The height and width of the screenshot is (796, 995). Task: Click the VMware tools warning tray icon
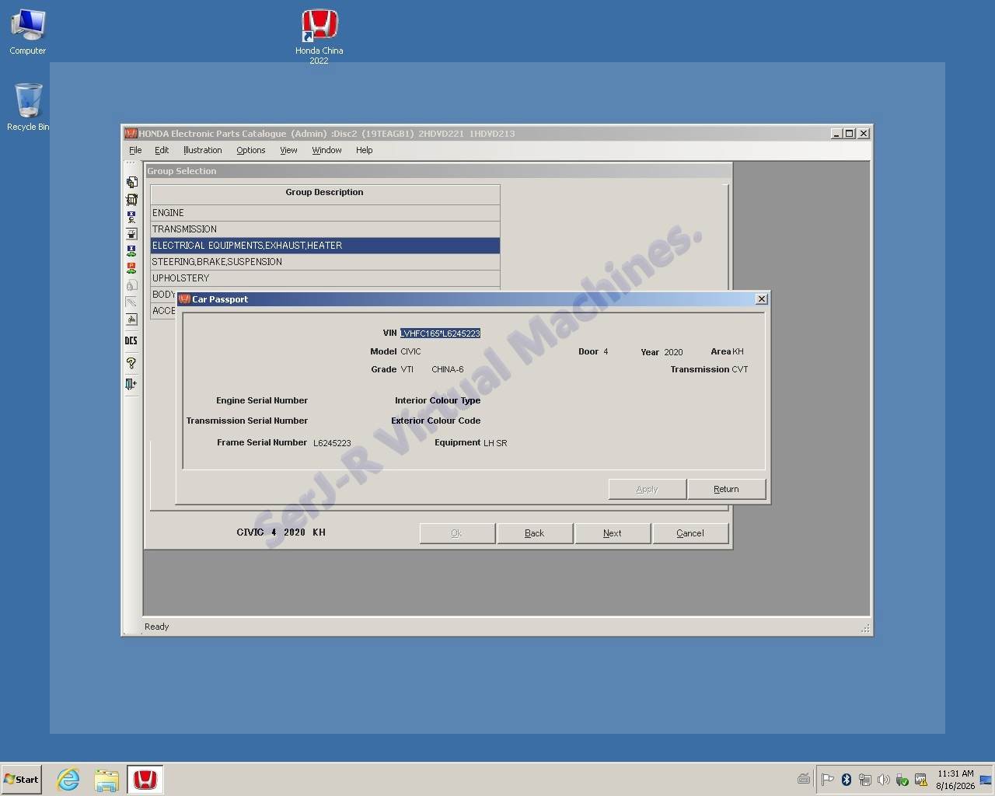tap(921, 779)
